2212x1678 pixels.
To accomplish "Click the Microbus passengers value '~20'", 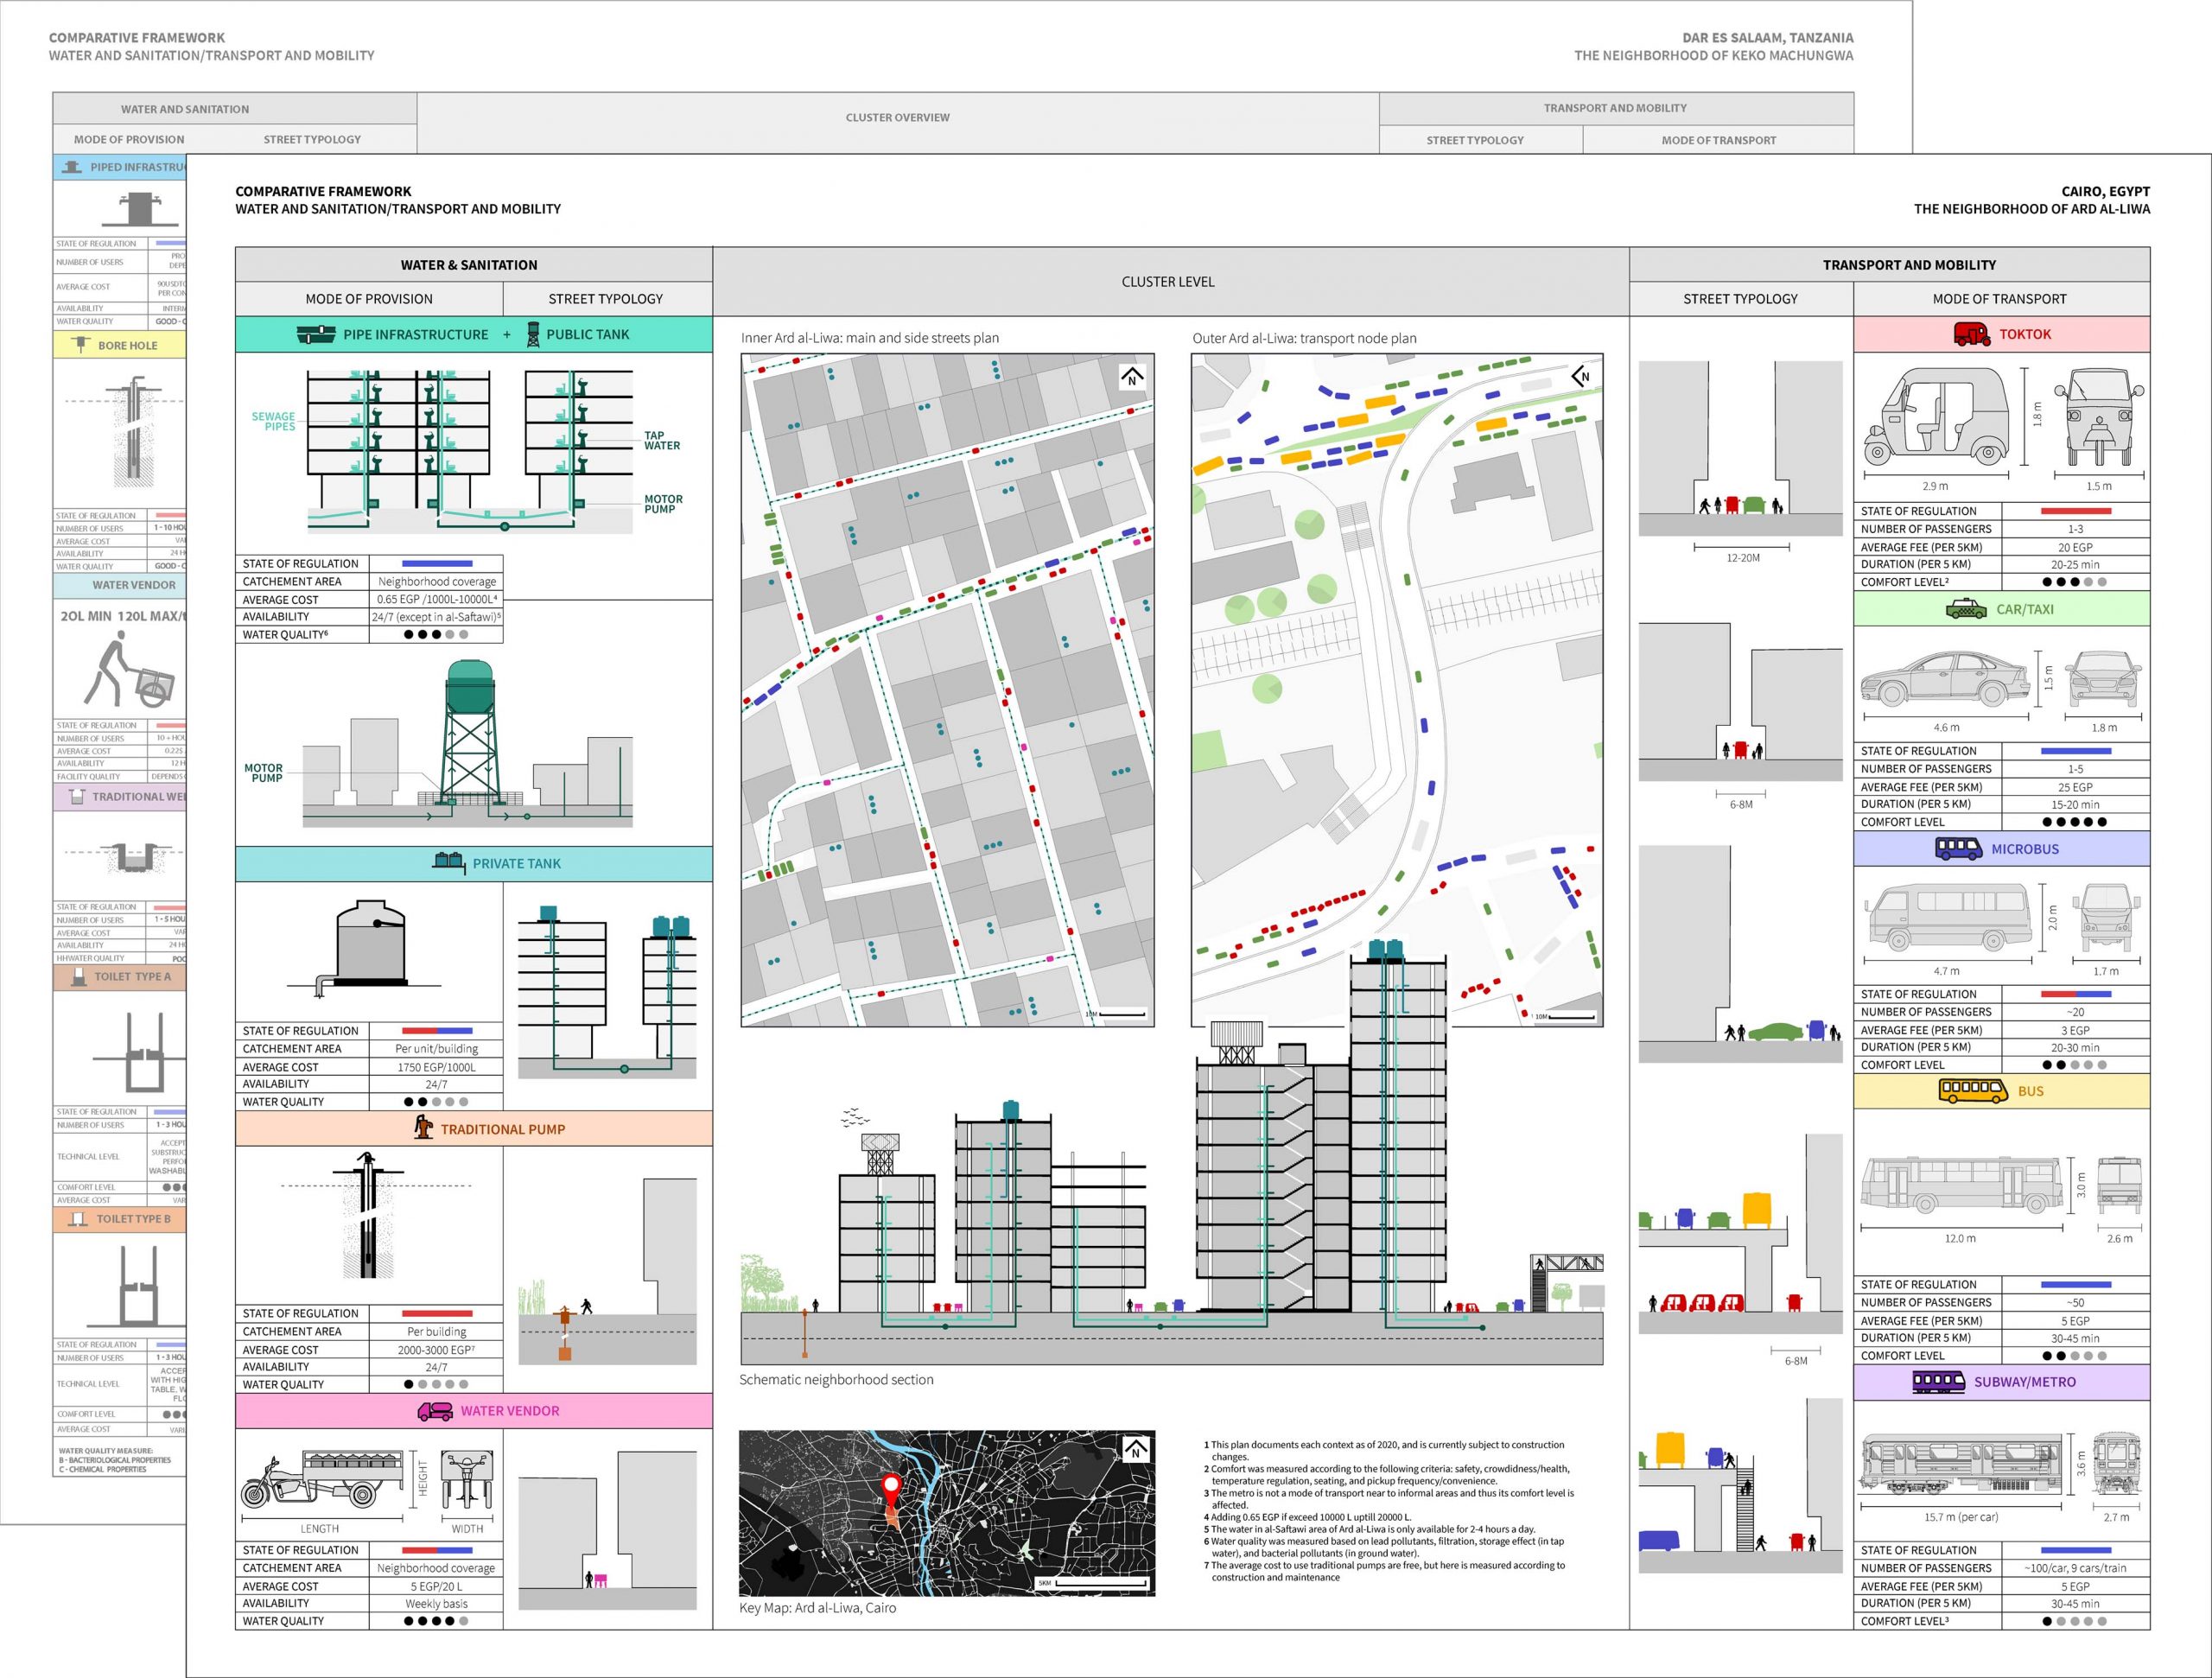I will point(2075,1012).
